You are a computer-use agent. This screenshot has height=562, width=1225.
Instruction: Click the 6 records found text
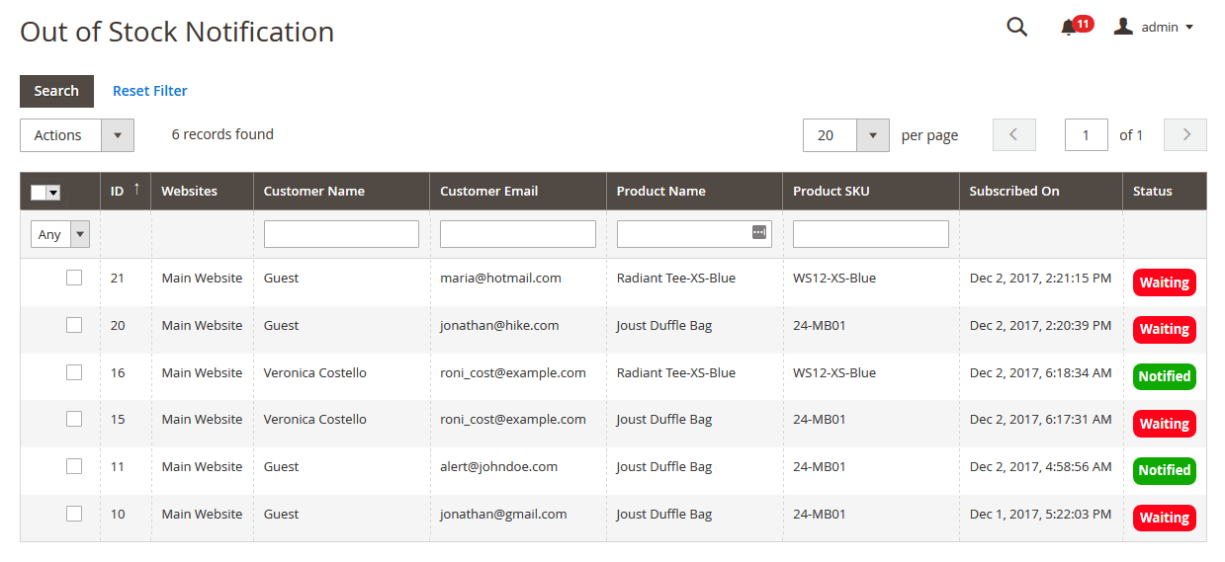coord(222,134)
